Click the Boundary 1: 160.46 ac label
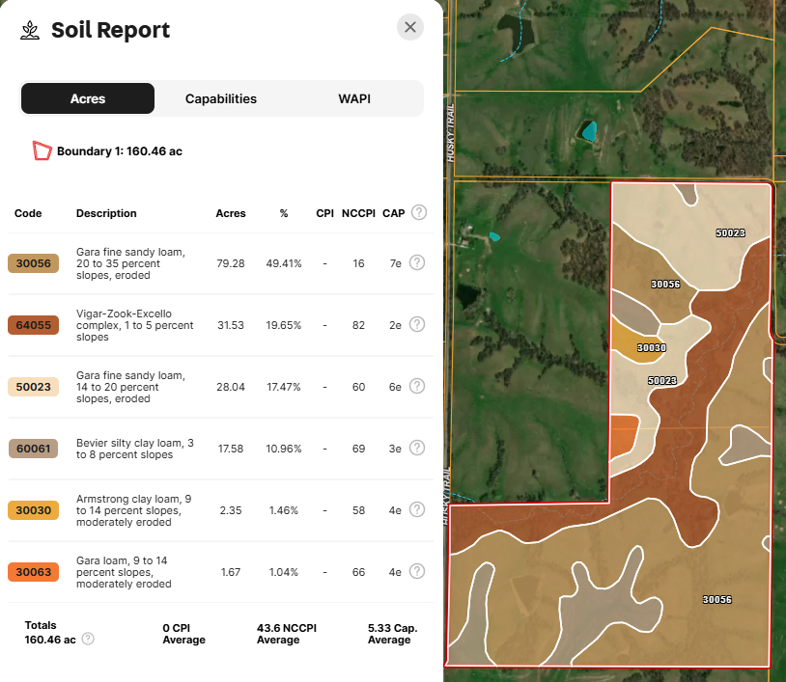Viewport: 786px width, 682px height. click(122, 150)
